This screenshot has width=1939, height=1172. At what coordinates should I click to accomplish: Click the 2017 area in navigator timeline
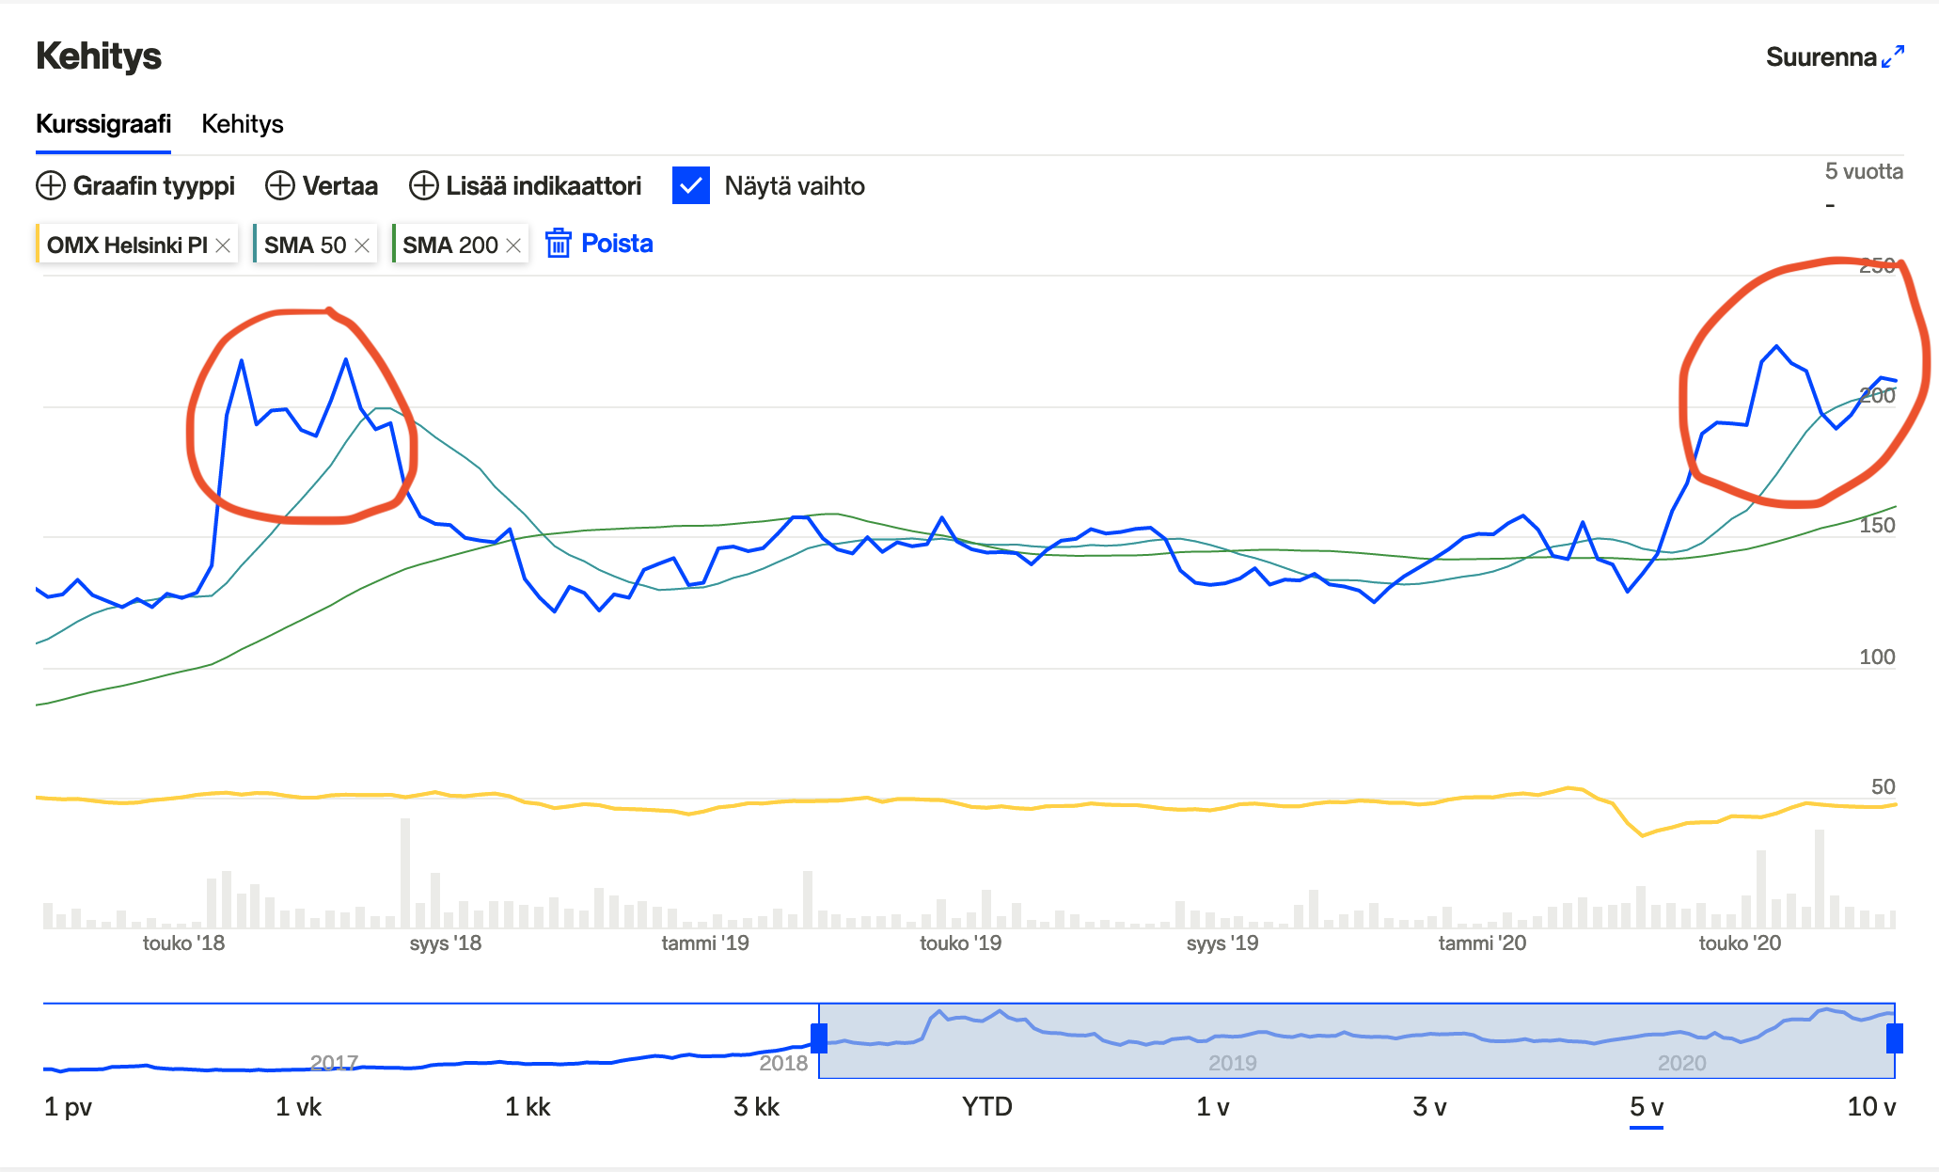(x=334, y=1062)
